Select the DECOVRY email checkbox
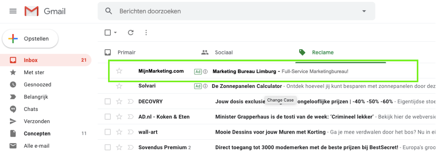Image resolution: width=445 pixels, height=153 pixels. (108, 101)
